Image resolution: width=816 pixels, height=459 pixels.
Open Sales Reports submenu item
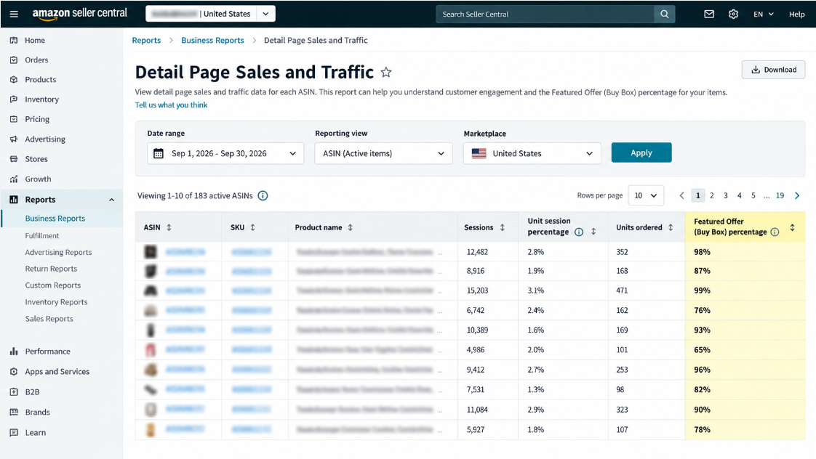tap(49, 319)
